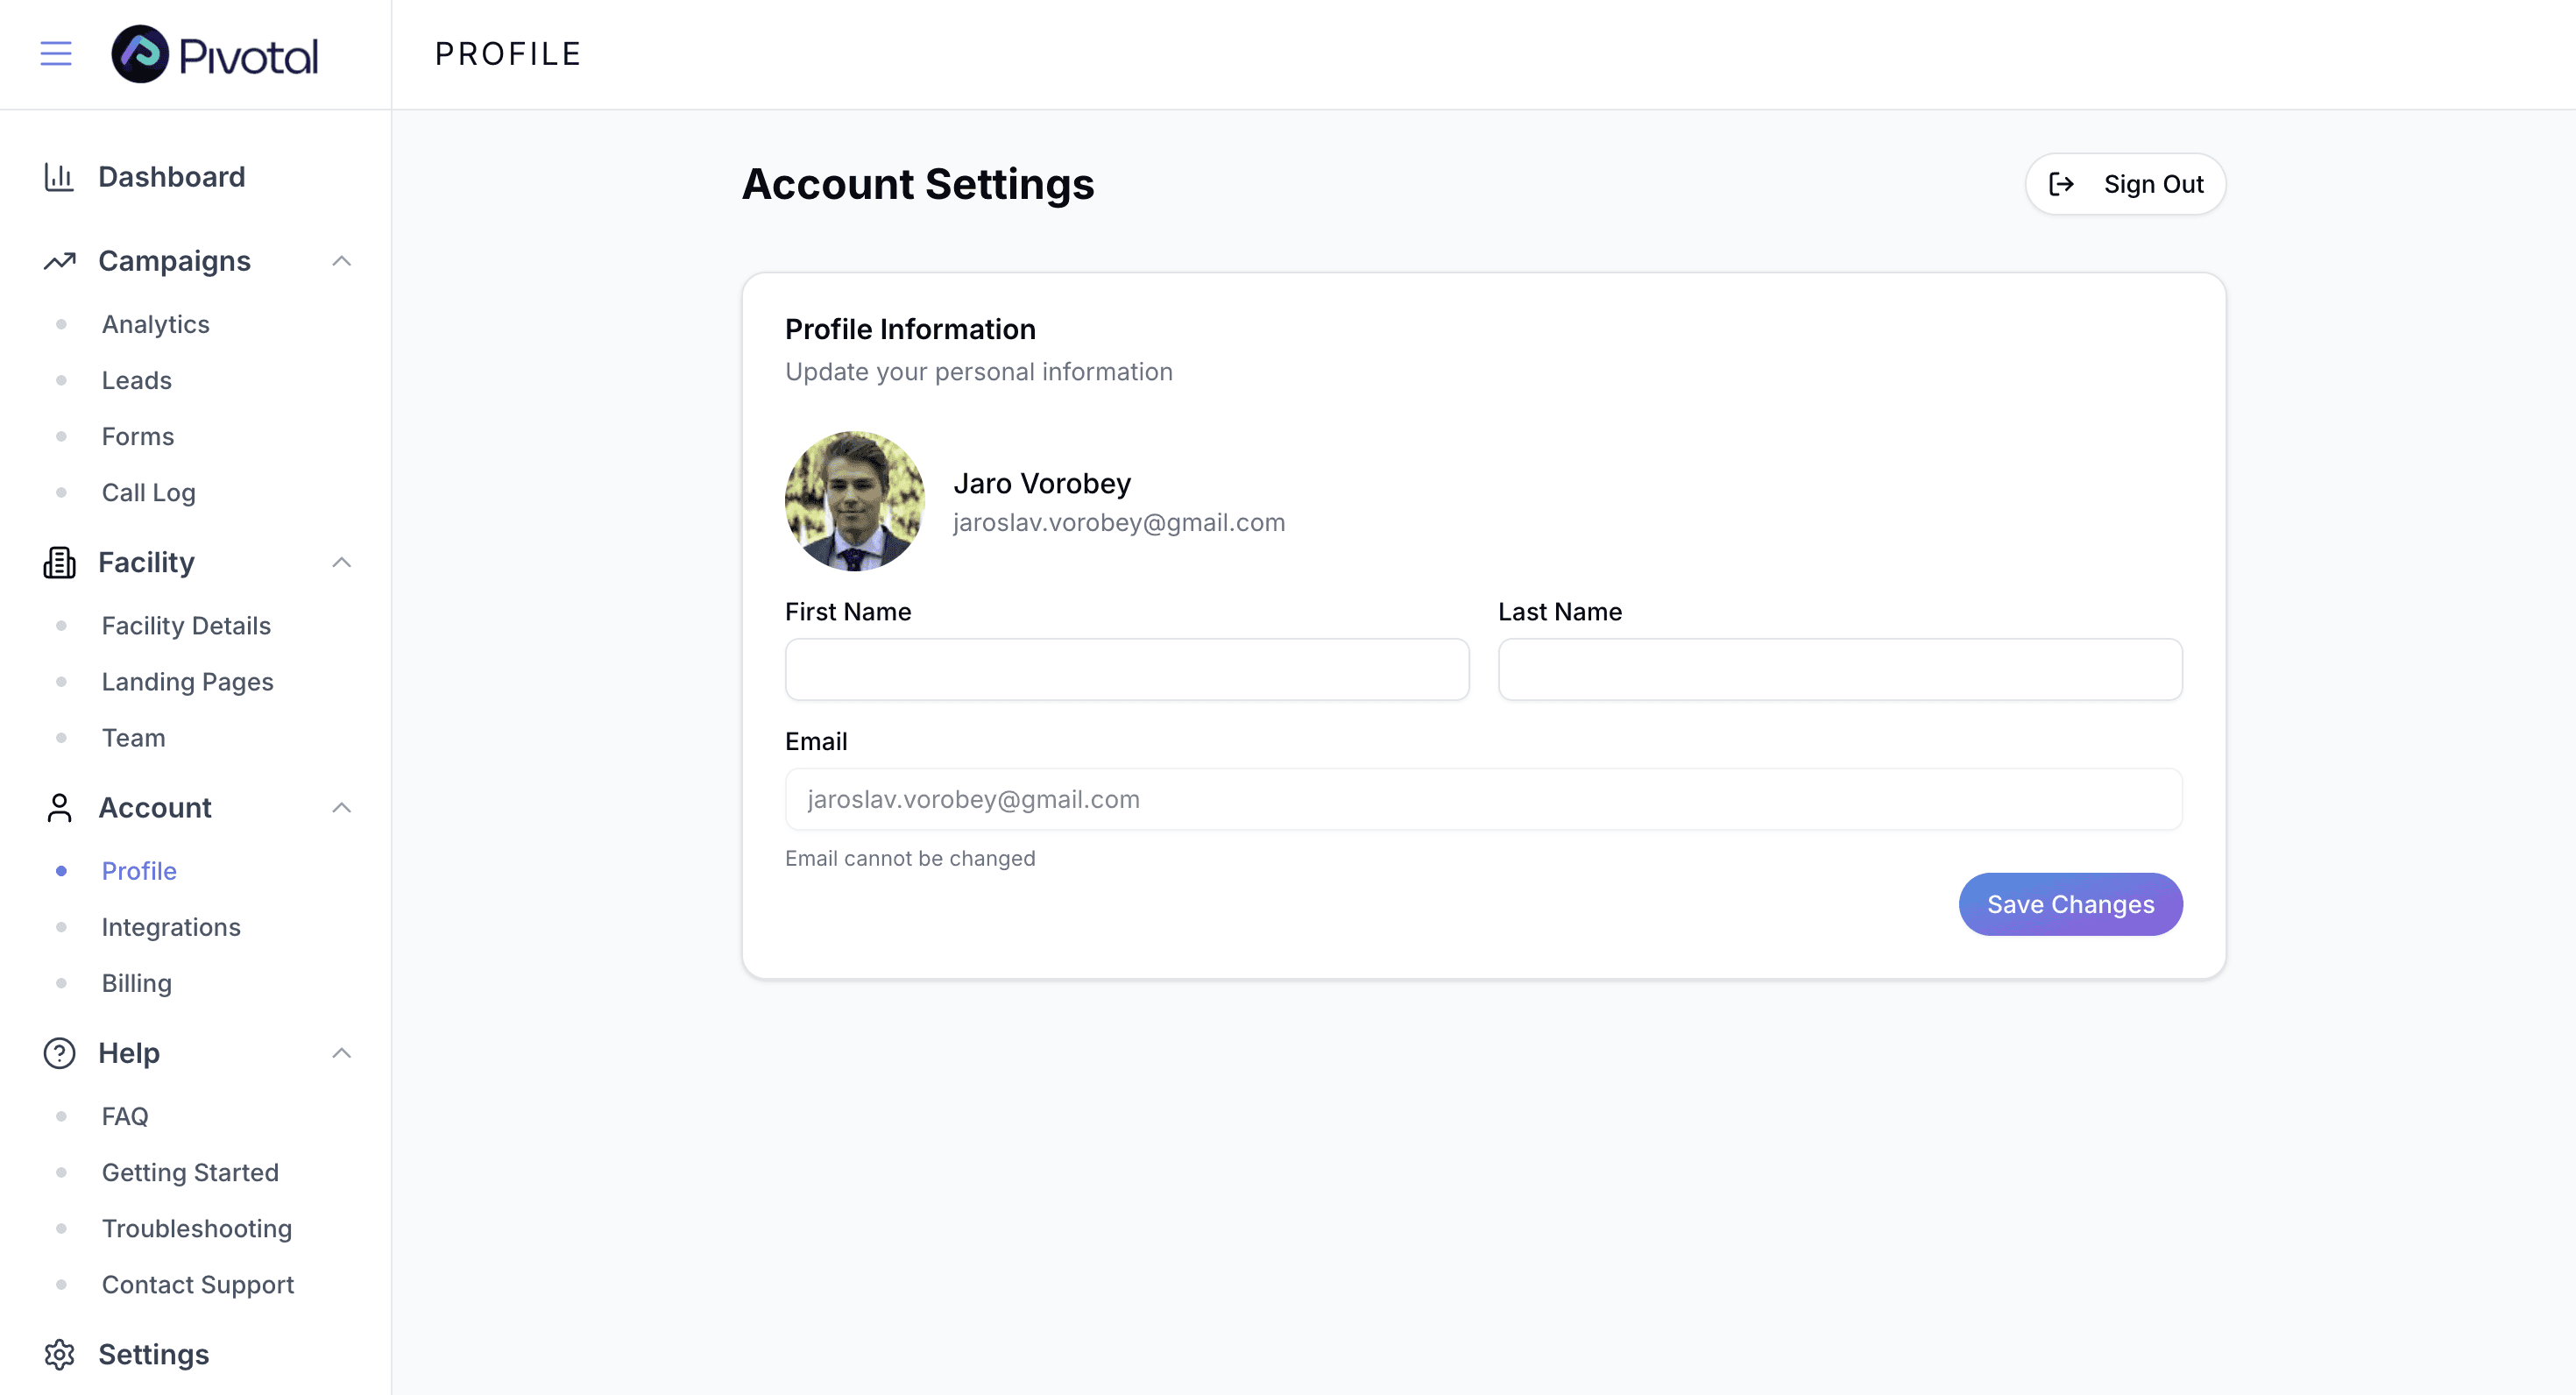Collapse the Facility section chevron
2576x1395 pixels.
[x=341, y=562]
